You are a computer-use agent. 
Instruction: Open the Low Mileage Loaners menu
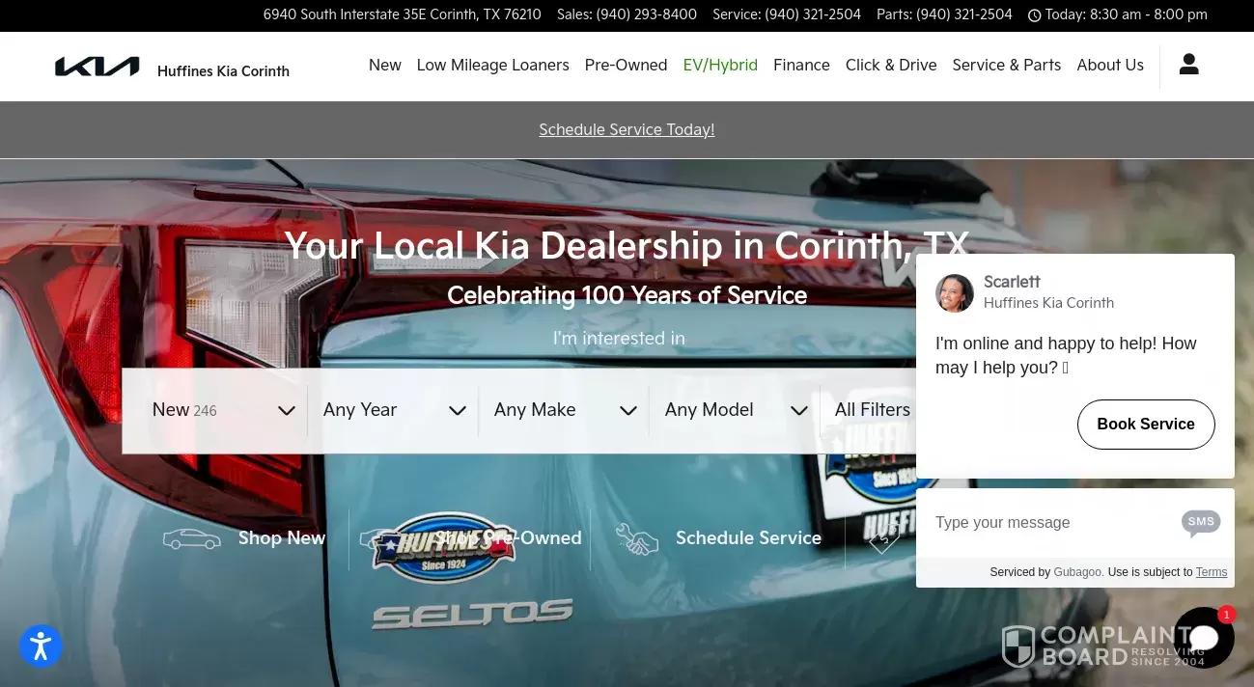[x=493, y=66]
